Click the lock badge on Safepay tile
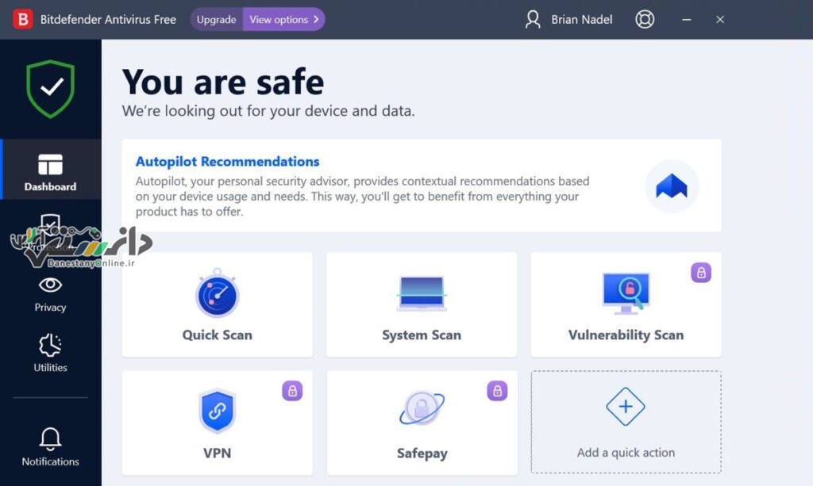The height and width of the screenshot is (486, 813). pyautogui.click(x=497, y=391)
